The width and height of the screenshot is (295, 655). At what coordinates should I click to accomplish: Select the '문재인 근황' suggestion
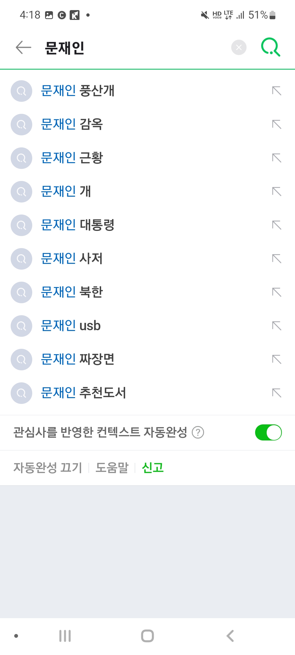pyautogui.click(x=72, y=158)
